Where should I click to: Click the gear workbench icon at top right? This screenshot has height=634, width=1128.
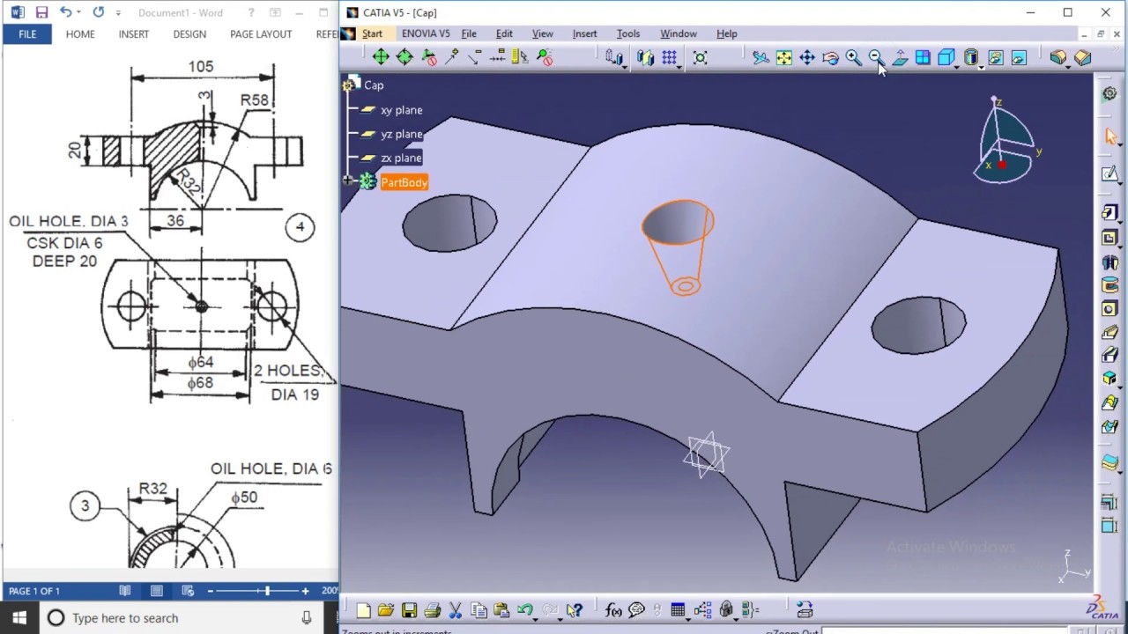click(1109, 93)
